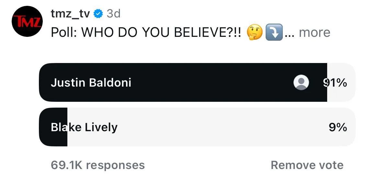This screenshot has height=190, width=379.
Task: Click the "WHO DO YOU BELIEVE?!!" caption text
Action: click(x=161, y=33)
